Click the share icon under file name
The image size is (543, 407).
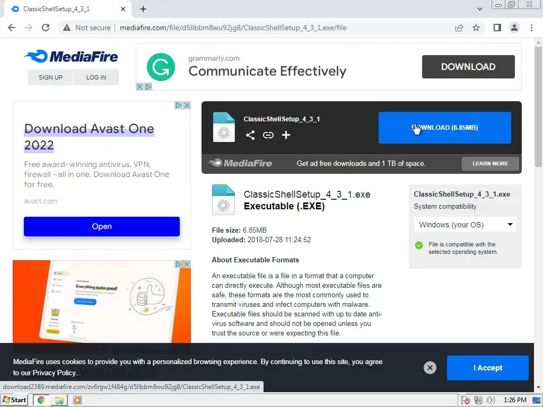tap(250, 135)
